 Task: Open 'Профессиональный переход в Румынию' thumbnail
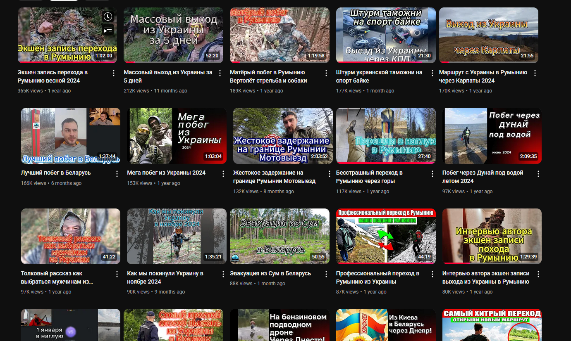tap(386, 236)
